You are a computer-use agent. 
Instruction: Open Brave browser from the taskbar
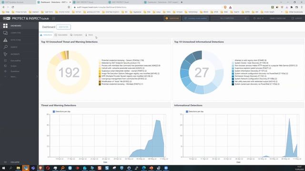click(x=41, y=168)
